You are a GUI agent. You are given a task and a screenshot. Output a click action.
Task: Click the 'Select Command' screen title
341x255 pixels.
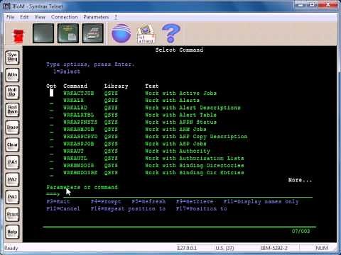coord(179,50)
